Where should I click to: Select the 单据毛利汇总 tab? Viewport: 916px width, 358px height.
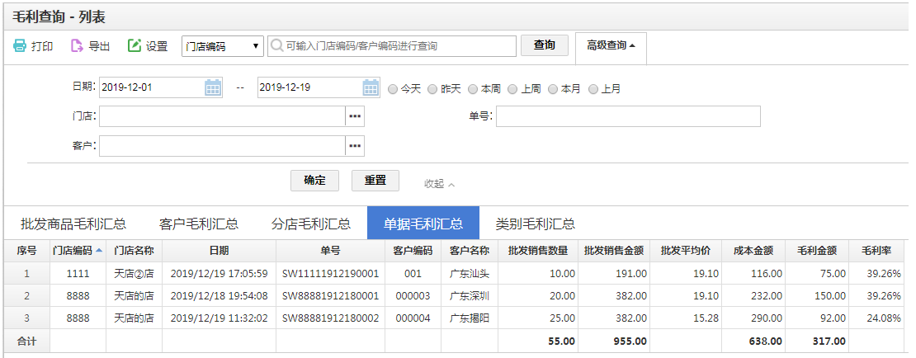(x=423, y=223)
